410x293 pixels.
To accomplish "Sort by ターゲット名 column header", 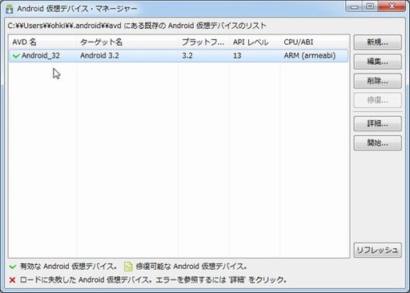I will point(127,42).
